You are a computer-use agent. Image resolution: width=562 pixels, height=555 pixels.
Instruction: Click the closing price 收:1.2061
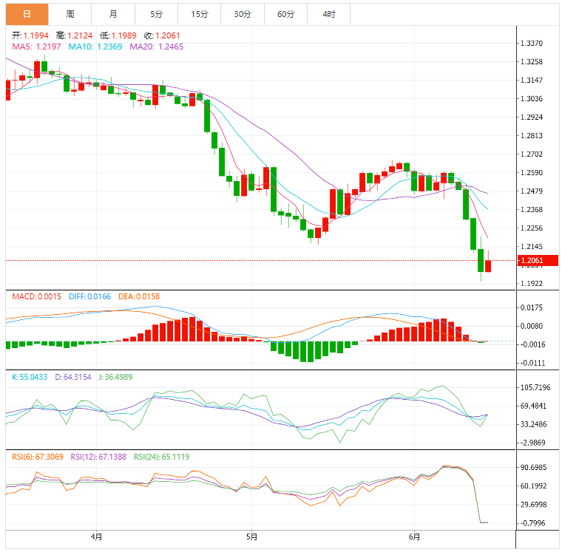point(162,35)
